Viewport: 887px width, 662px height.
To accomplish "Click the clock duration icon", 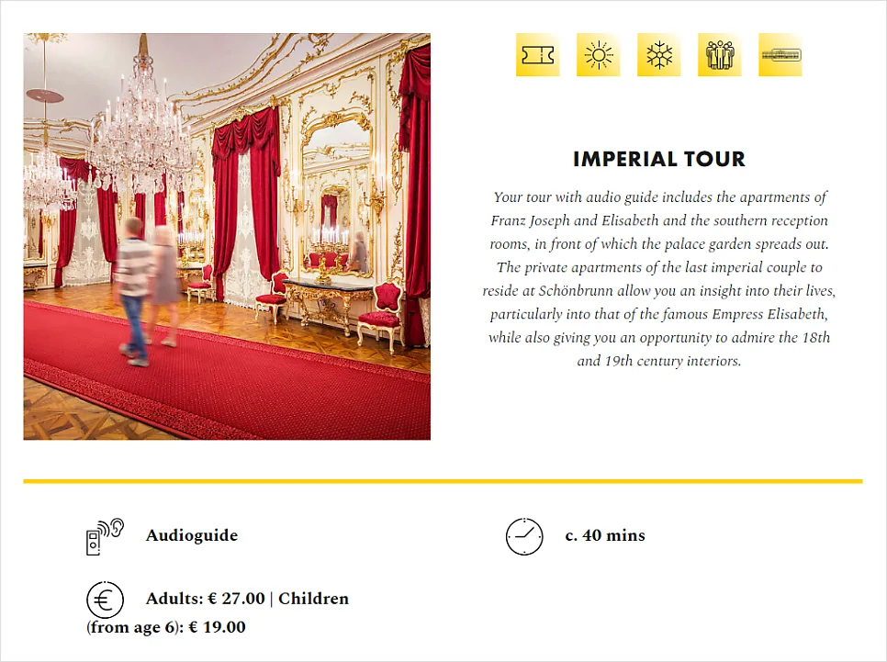I will click(x=524, y=536).
